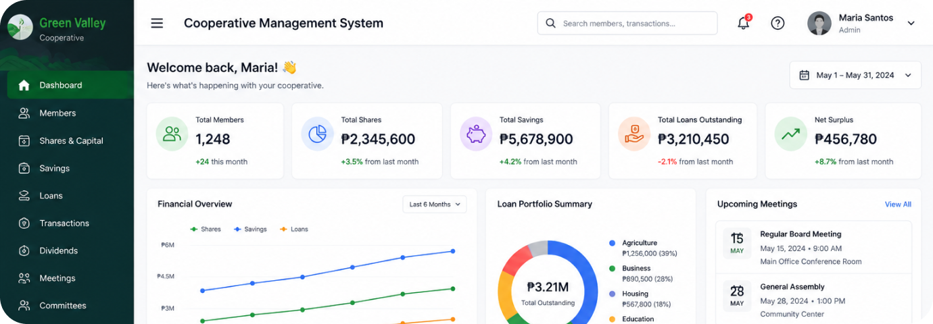Open the Dividends menu item
Screen dimensions: 933x324
coord(70,250)
